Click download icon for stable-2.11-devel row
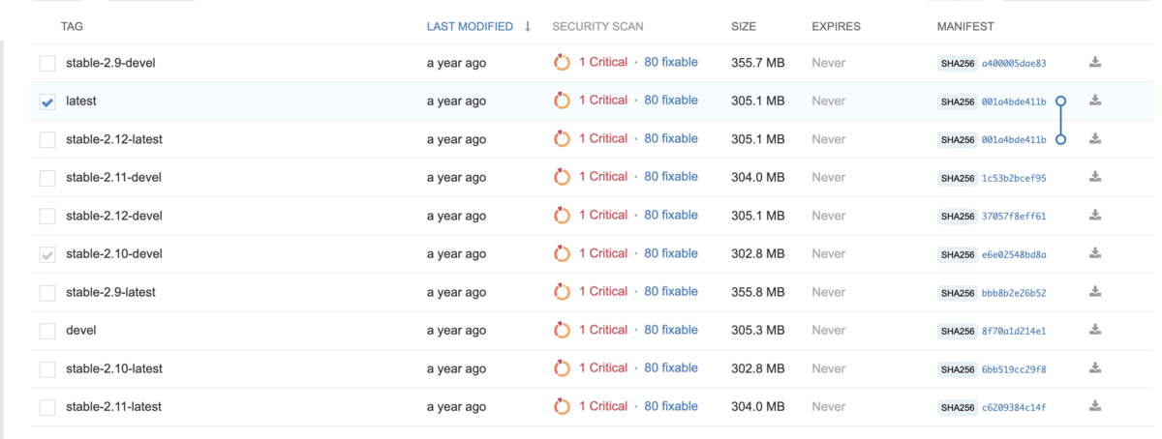1162x439 pixels. 1095,177
